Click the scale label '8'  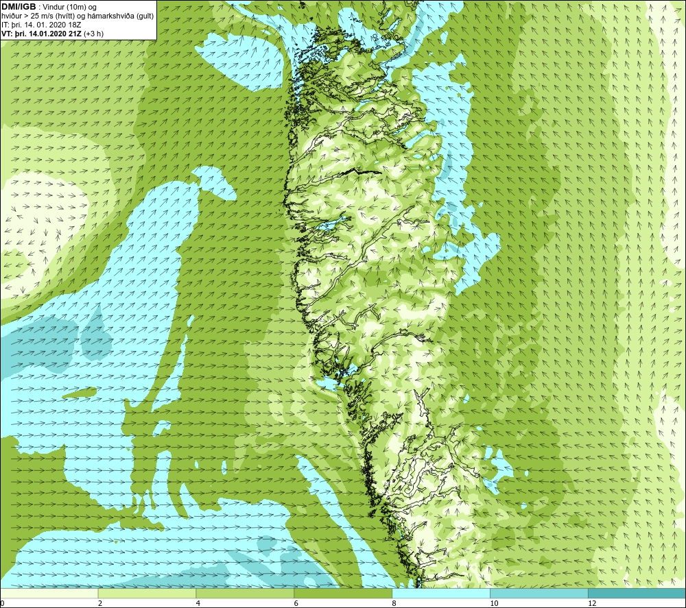point(394,604)
